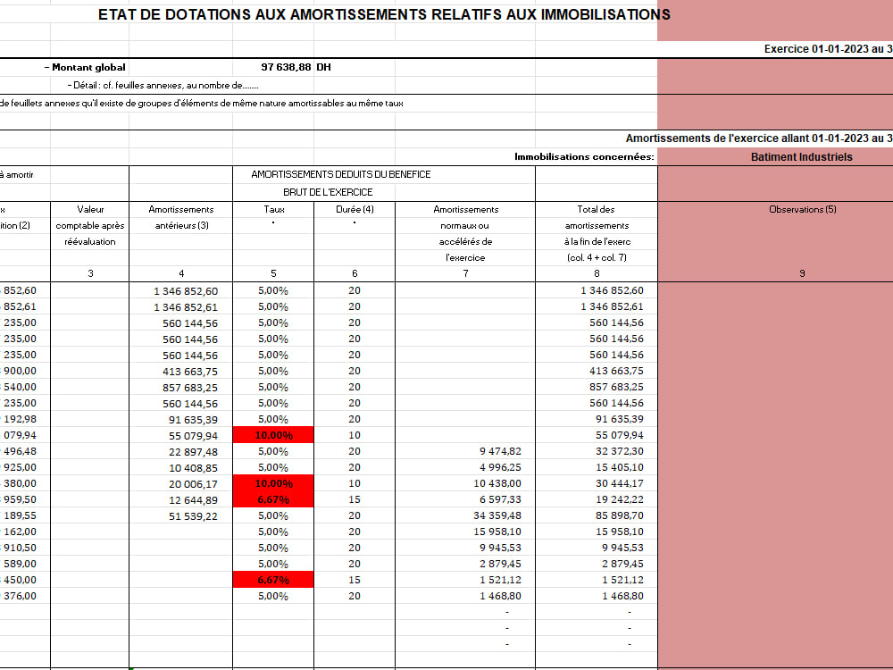Click the 'Exercice 01-01-2023' header text
Image resolution: width=893 pixels, height=670 pixels.
coord(828,49)
